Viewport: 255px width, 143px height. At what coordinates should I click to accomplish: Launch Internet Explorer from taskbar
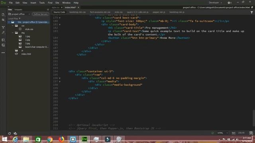pyautogui.click(x=15, y=139)
